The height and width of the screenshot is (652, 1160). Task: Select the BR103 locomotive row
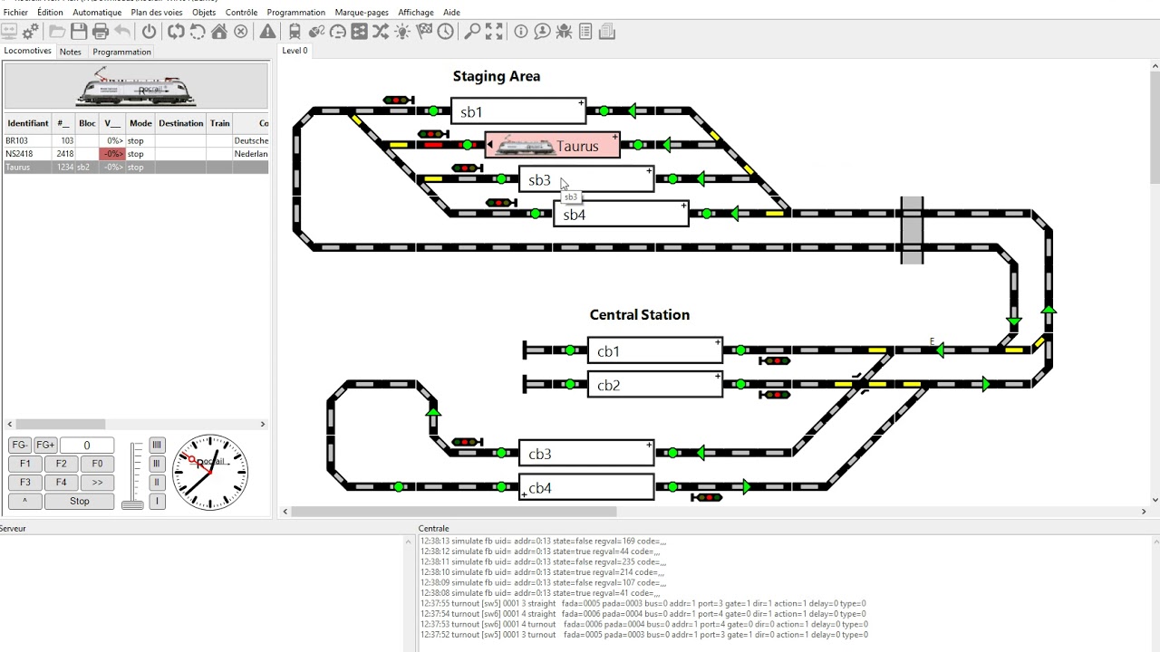point(136,141)
